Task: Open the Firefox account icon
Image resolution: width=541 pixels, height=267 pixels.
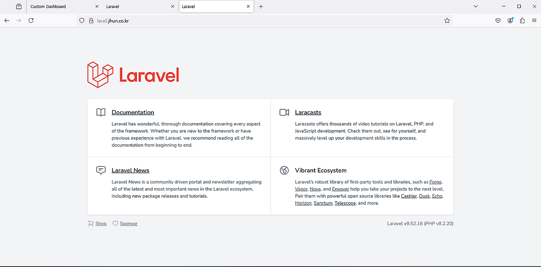Action: 511,20
